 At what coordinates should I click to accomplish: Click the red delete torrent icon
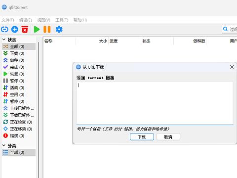point(25,30)
